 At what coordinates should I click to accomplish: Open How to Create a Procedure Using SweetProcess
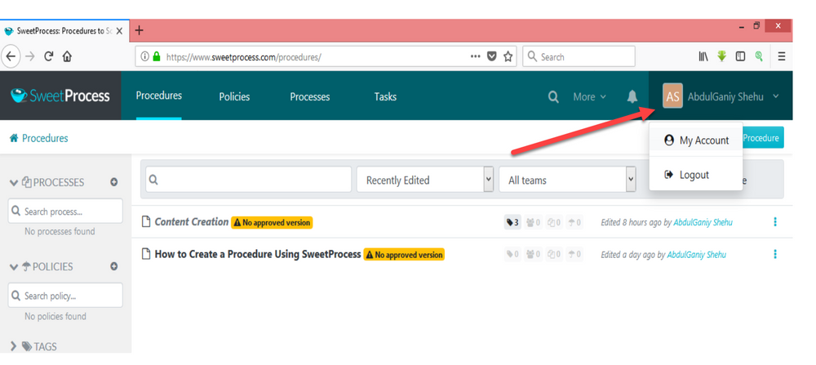pos(258,254)
